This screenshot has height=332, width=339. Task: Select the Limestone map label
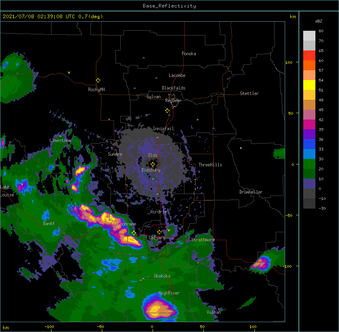click(x=60, y=140)
